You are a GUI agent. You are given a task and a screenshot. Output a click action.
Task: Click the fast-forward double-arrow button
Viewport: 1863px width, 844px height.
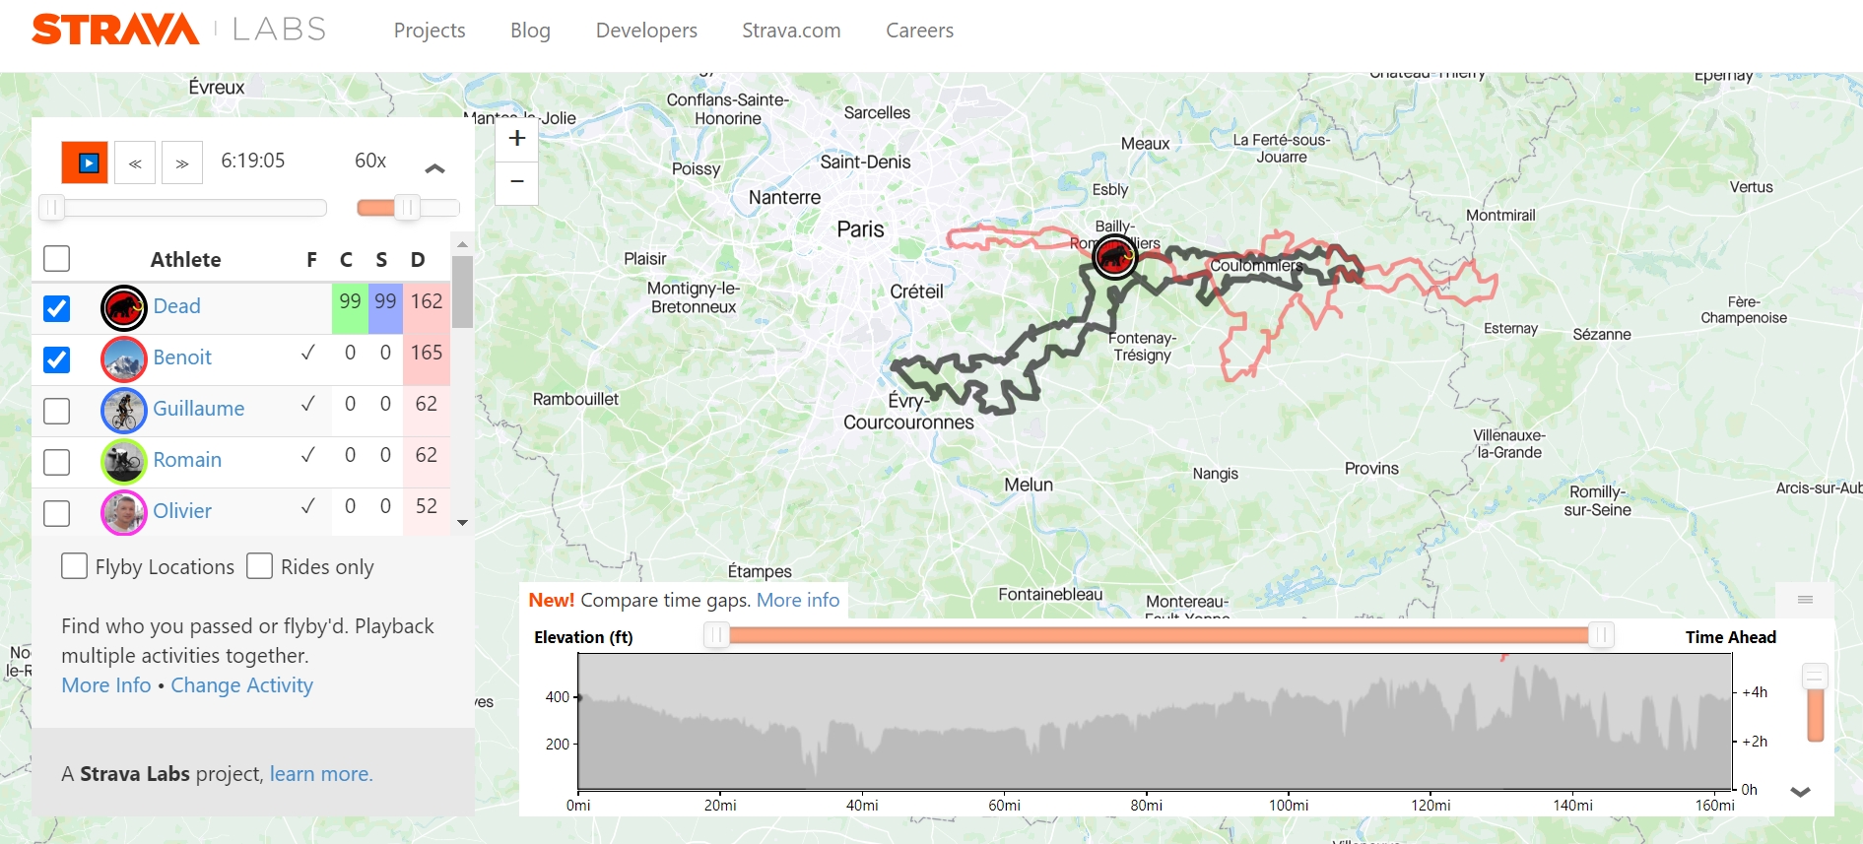coord(182,162)
